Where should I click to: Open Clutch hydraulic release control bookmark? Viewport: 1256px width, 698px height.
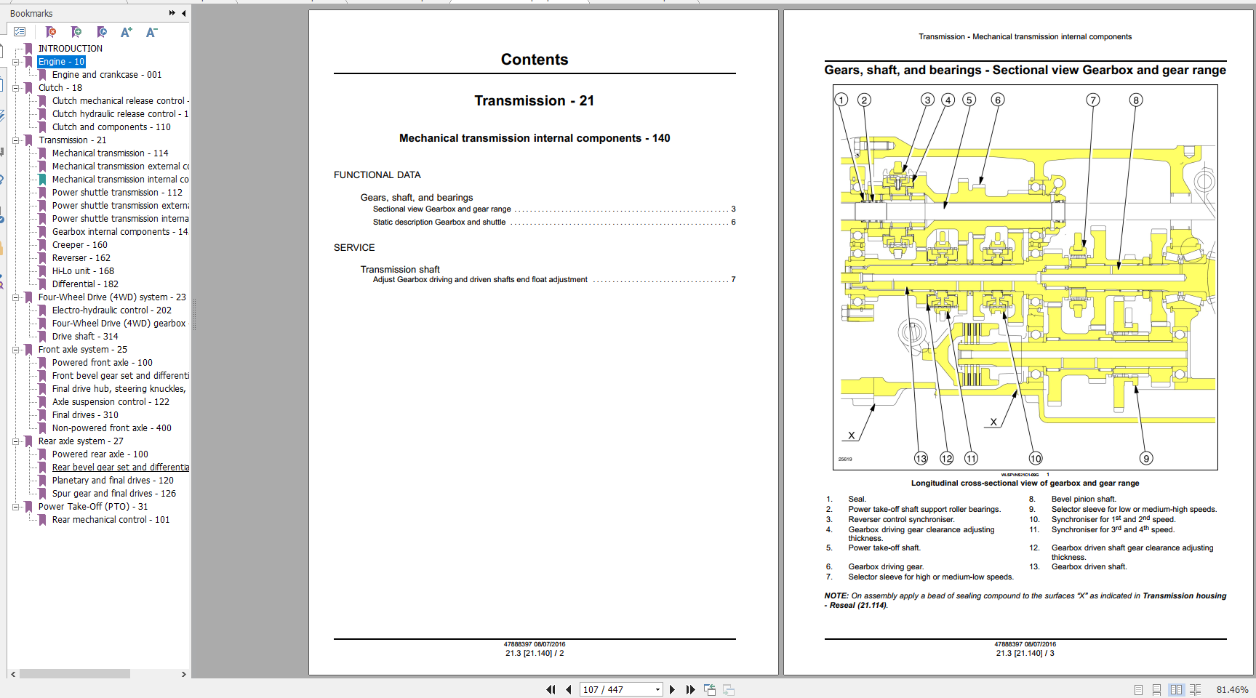[120, 114]
